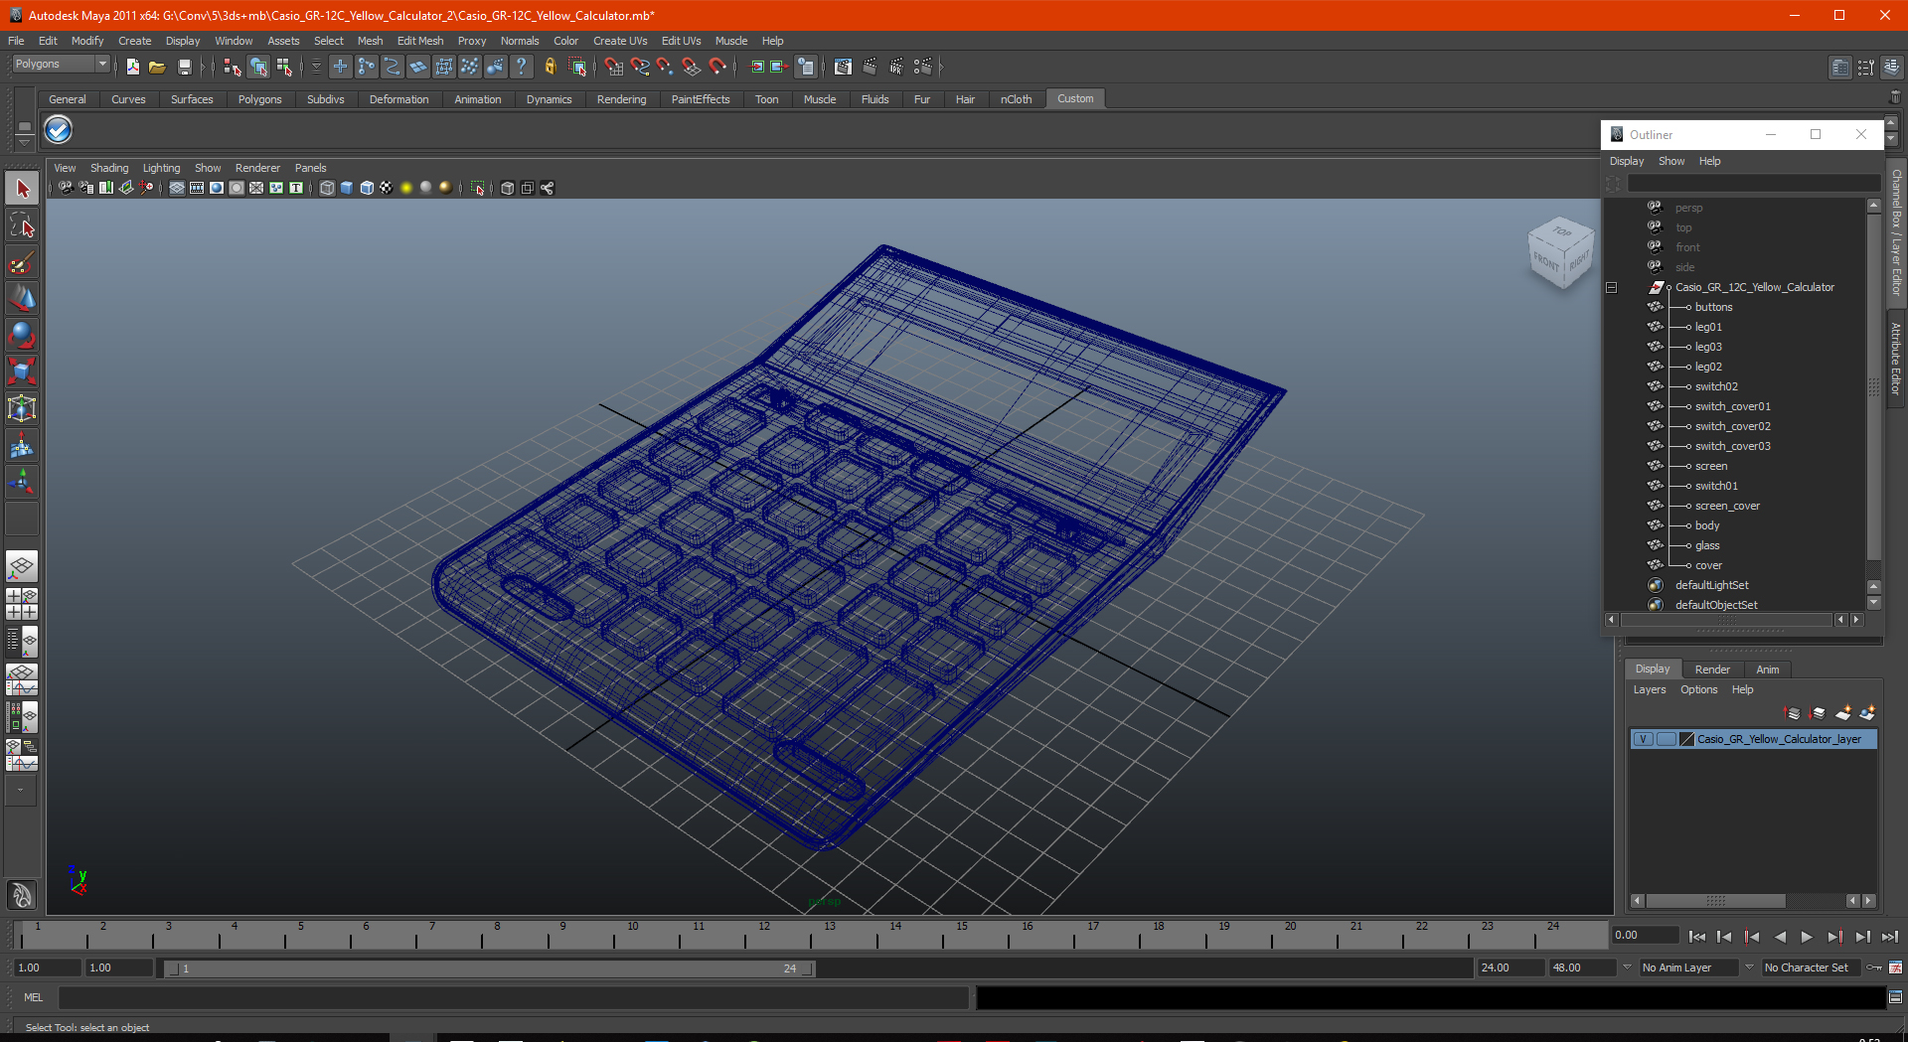Screen dimensions: 1908x1042
Task: Switch to single perspective view layout
Action: pyautogui.click(x=22, y=567)
